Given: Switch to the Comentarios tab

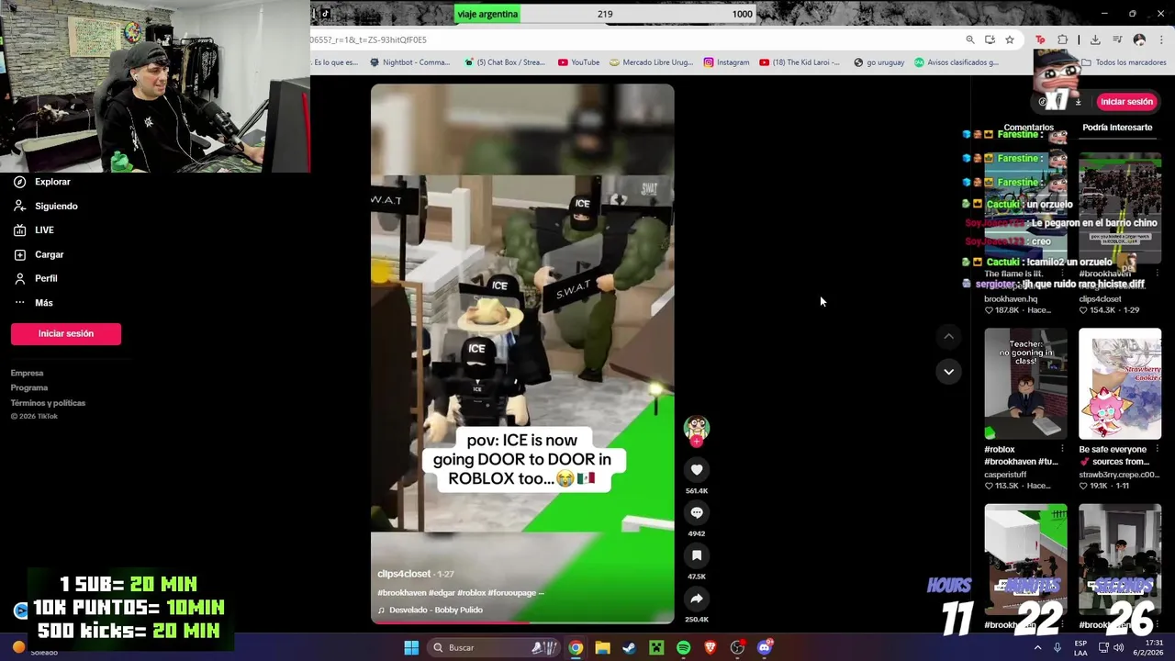Looking at the screenshot, I should pos(1028,128).
